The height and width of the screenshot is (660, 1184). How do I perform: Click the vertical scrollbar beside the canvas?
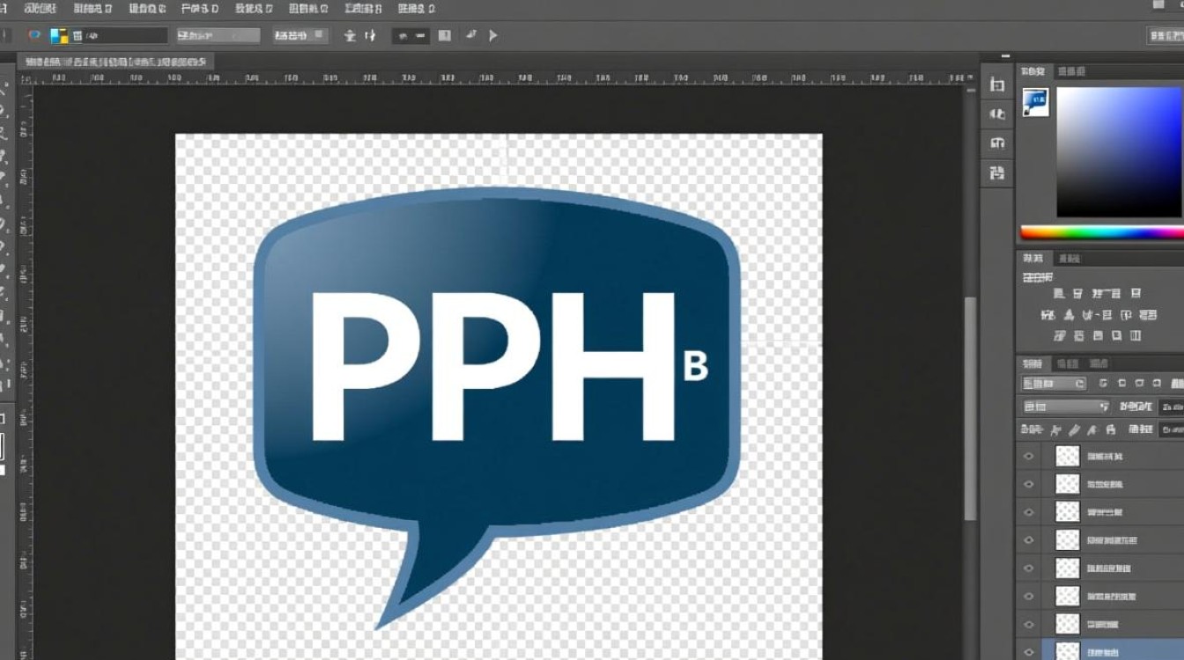(970, 405)
